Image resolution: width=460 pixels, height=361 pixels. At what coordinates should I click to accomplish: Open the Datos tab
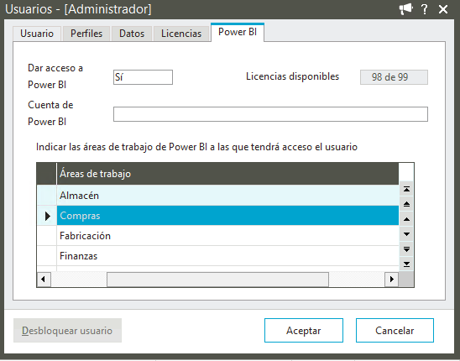pos(132,34)
